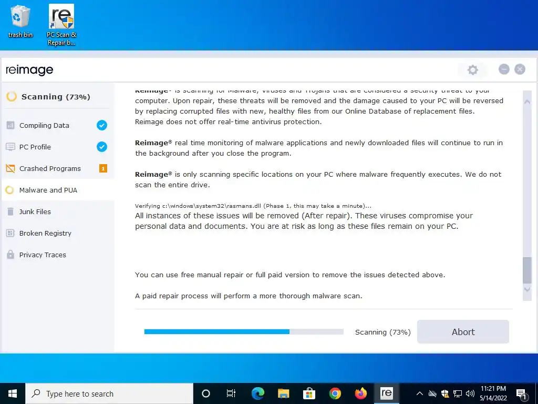Click the Broken Registry icon
538x404 pixels.
tap(11, 233)
